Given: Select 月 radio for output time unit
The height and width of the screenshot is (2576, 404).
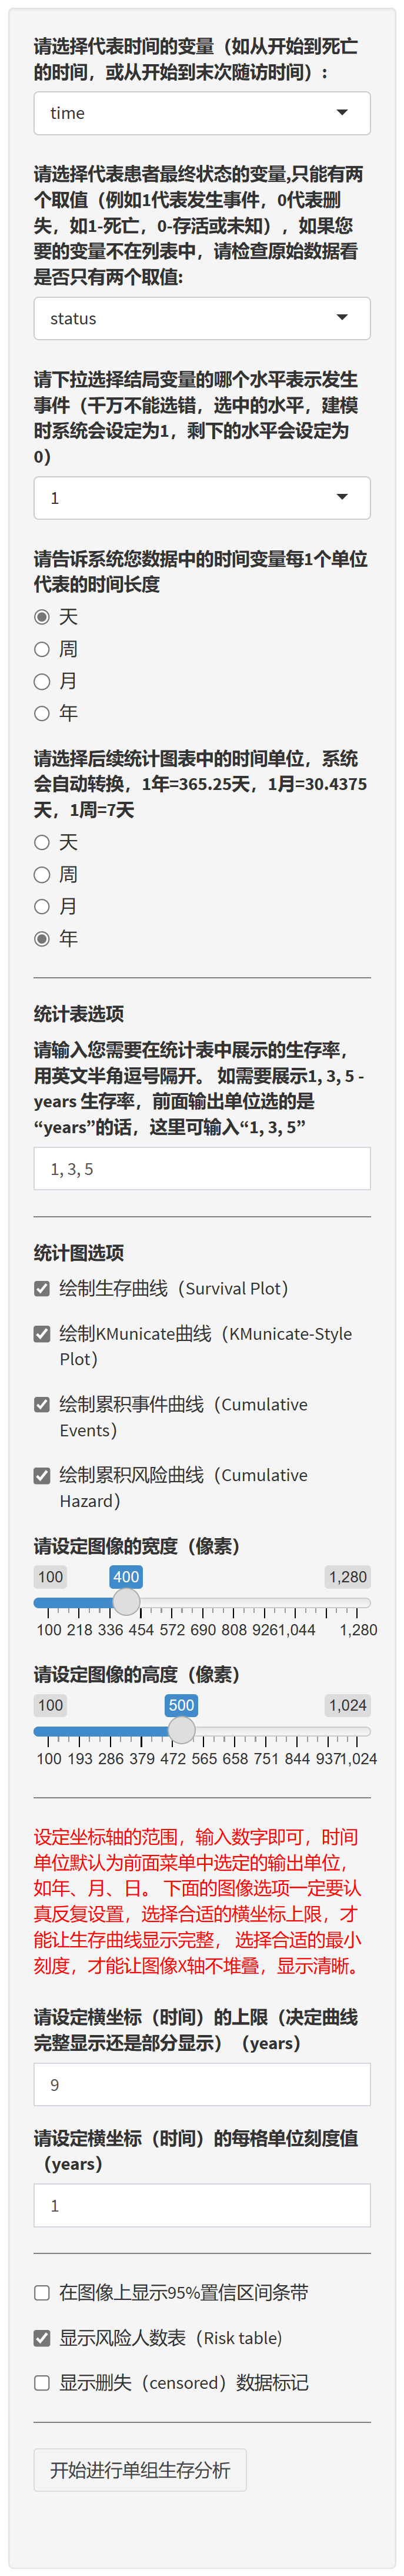Looking at the screenshot, I should click(x=42, y=906).
